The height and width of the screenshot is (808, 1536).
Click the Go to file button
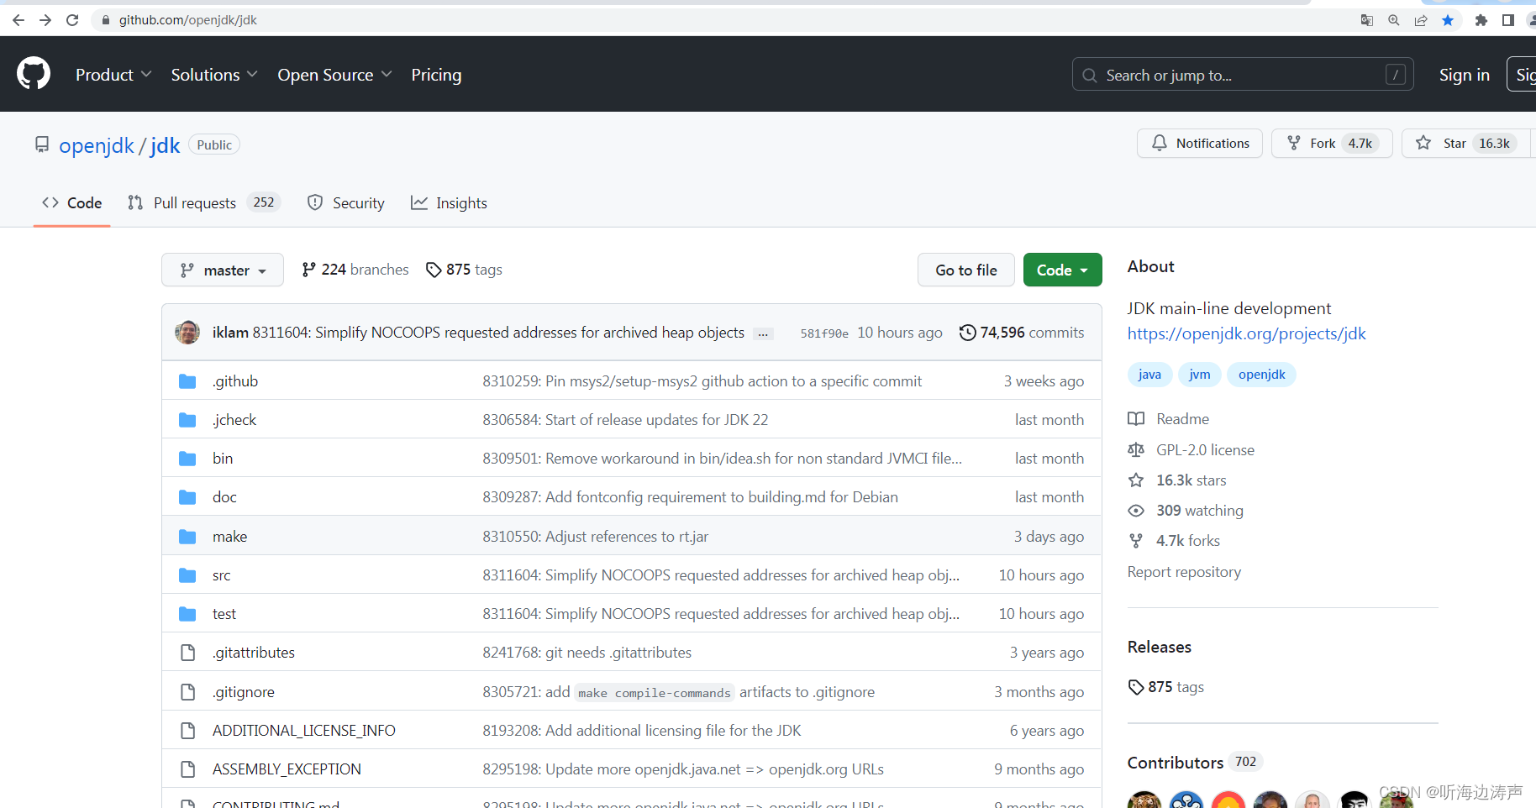click(966, 270)
